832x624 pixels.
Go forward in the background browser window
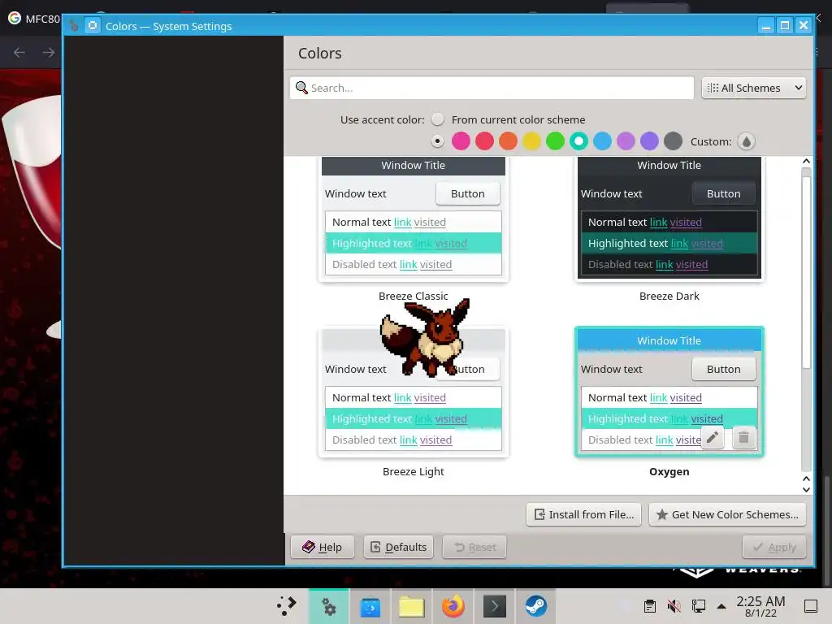(x=49, y=53)
